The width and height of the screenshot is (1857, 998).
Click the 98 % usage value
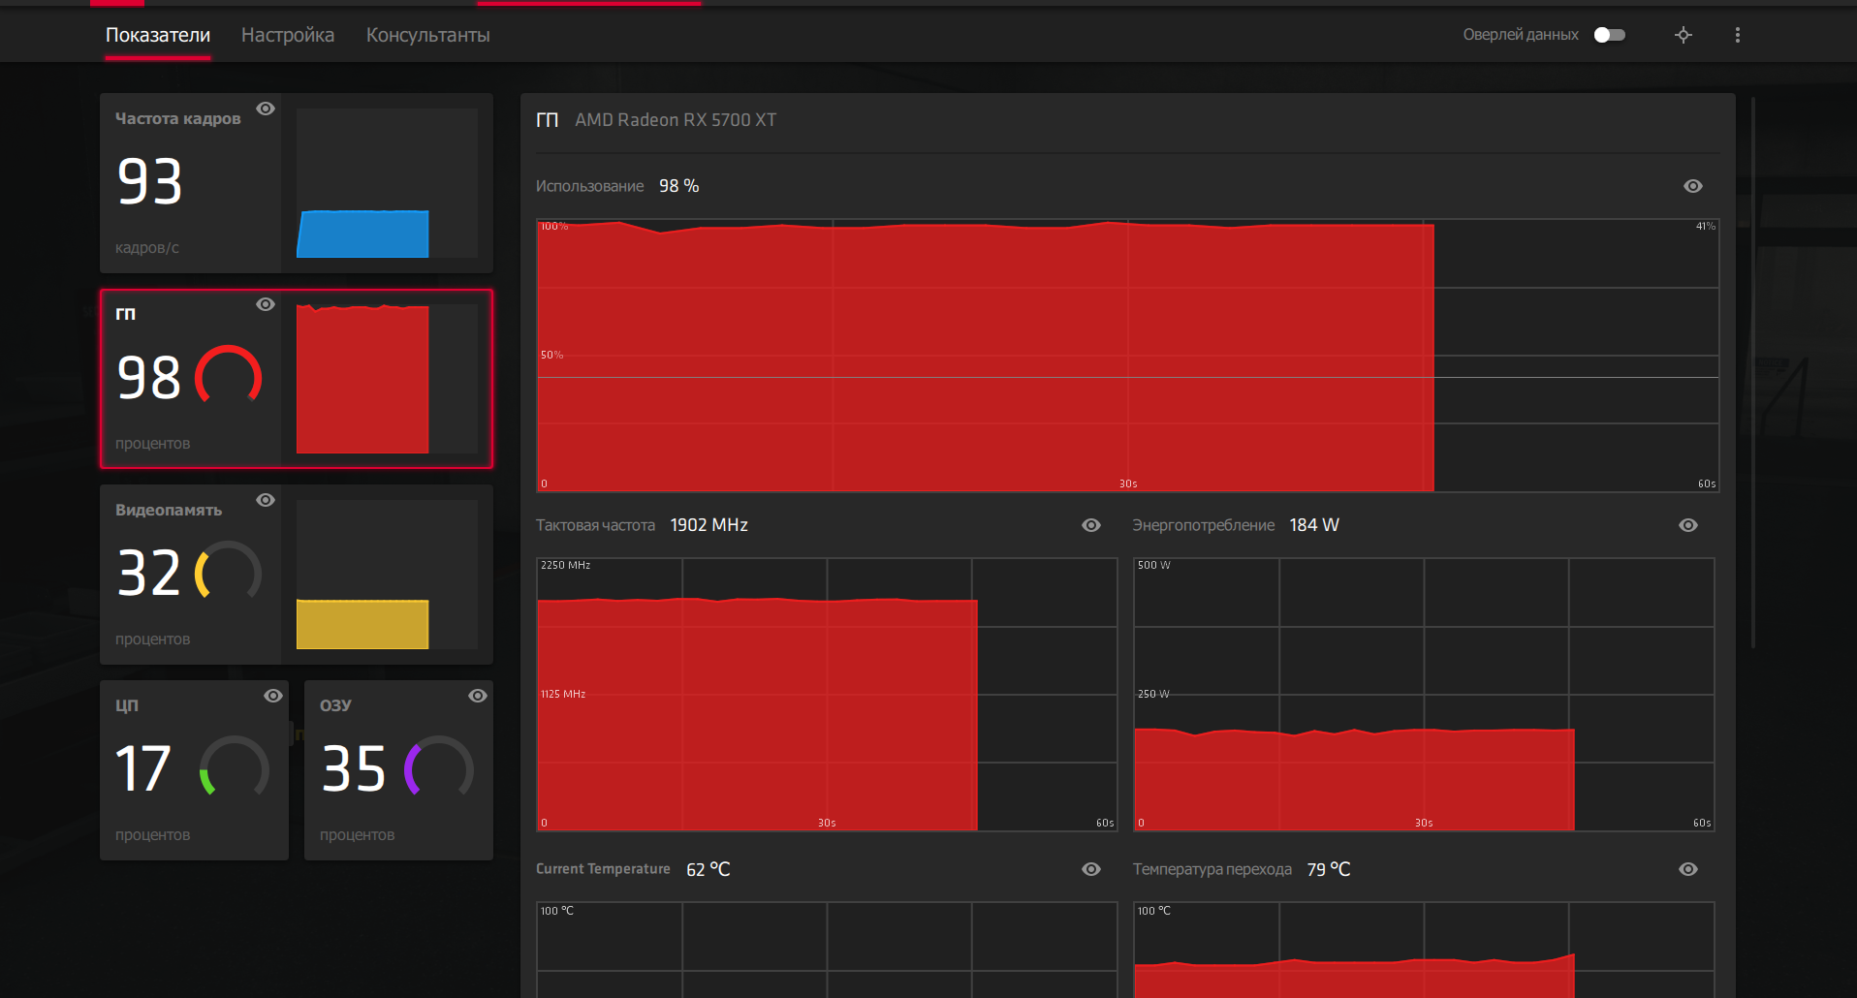(678, 186)
